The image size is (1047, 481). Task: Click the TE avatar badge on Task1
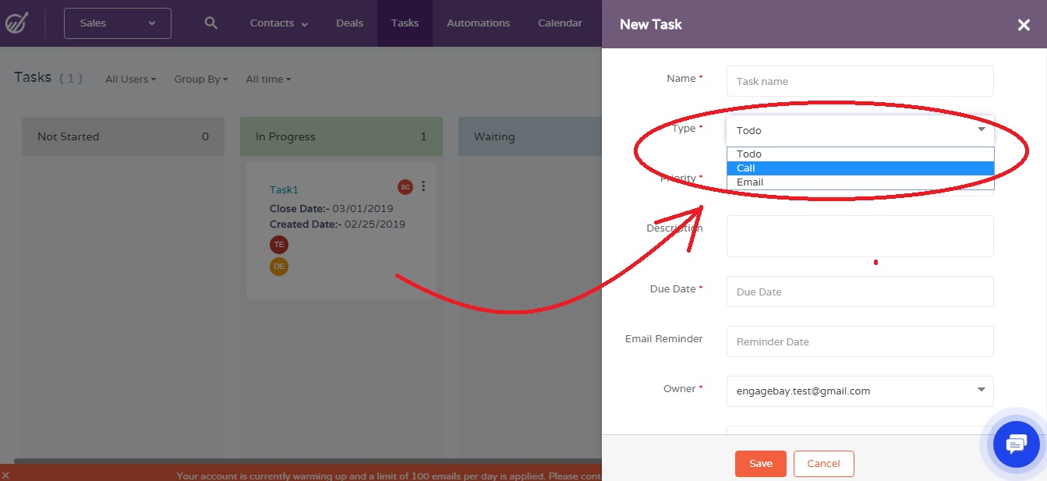(x=278, y=244)
